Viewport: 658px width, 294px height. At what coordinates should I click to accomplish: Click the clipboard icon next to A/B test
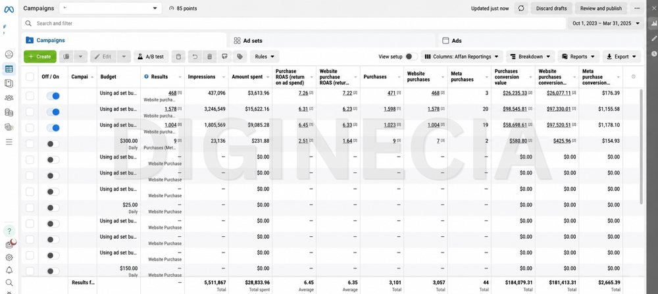click(x=178, y=57)
